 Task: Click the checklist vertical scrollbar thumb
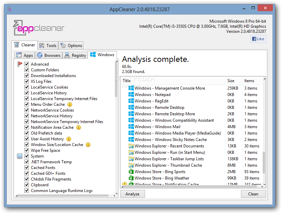(116, 80)
